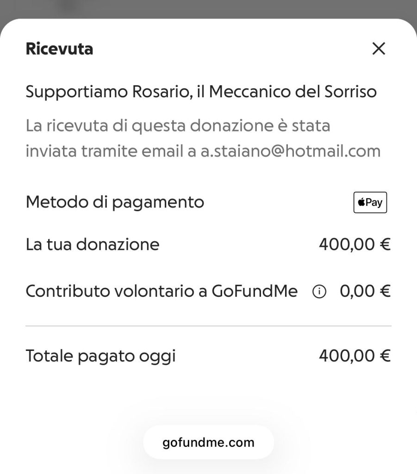The width and height of the screenshot is (417, 474).
Task: Click the divider line above the total
Action: click(208, 326)
